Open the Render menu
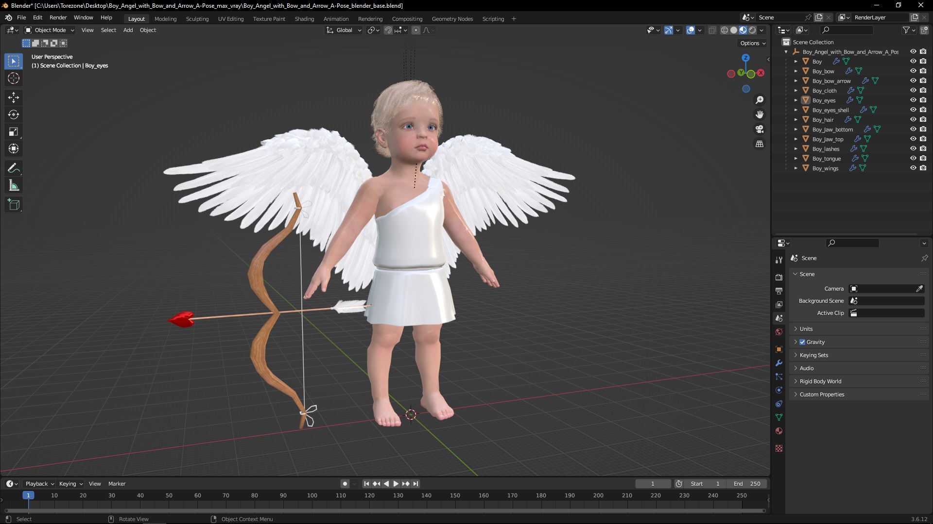The height and width of the screenshot is (524, 933). coord(58,17)
